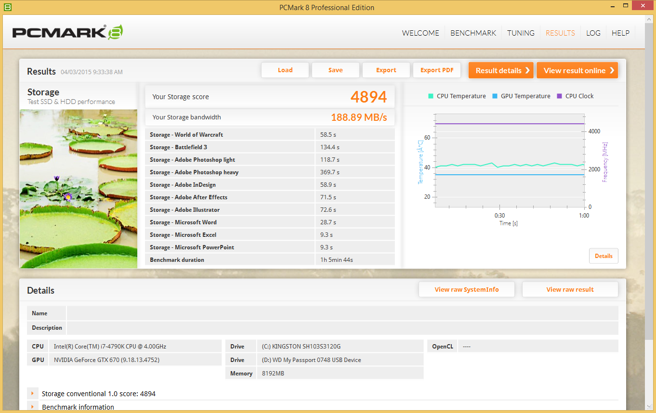
Task: Click the duration value 1h 5min 44s
Action: (337, 260)
